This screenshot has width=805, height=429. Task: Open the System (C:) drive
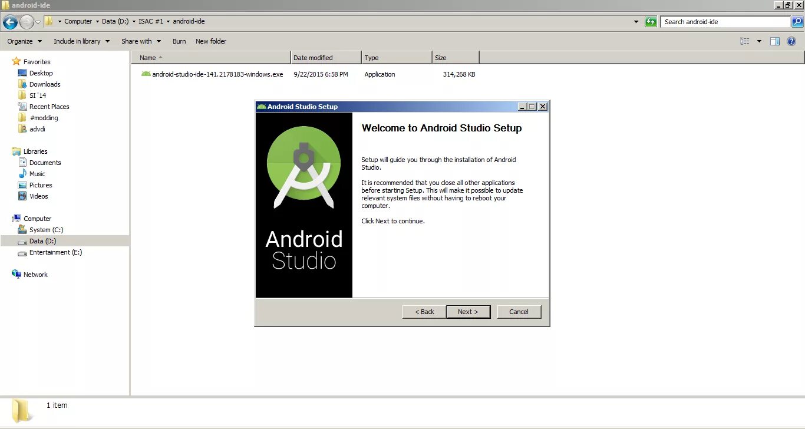pyautogui.click(x=46, y=230)
